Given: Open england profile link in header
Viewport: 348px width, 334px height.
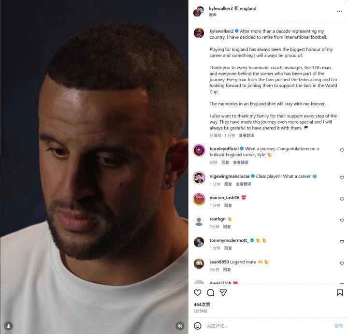Looking at the screenshot, I should pyautogui.click(x=248, y=8).
